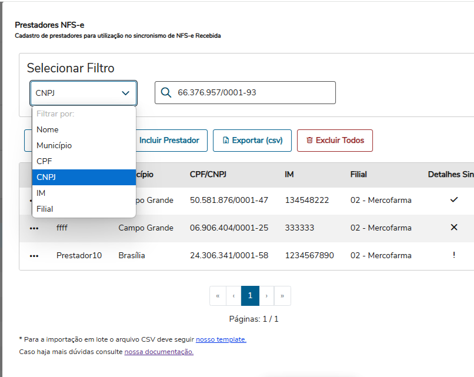Open the three-dots menu for Prestador10

tap(34, 256)
